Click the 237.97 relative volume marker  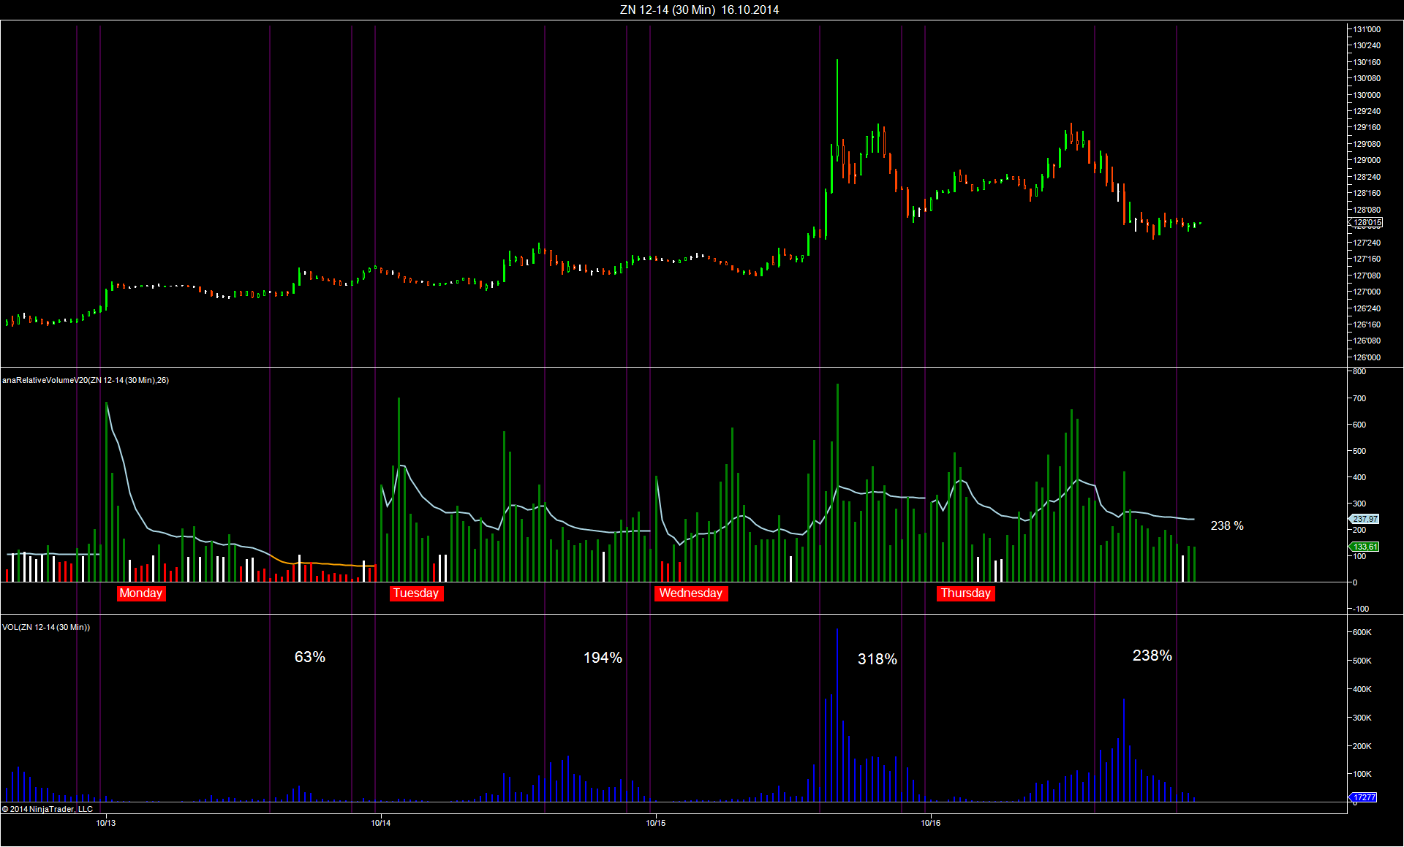click(1364, 519)
